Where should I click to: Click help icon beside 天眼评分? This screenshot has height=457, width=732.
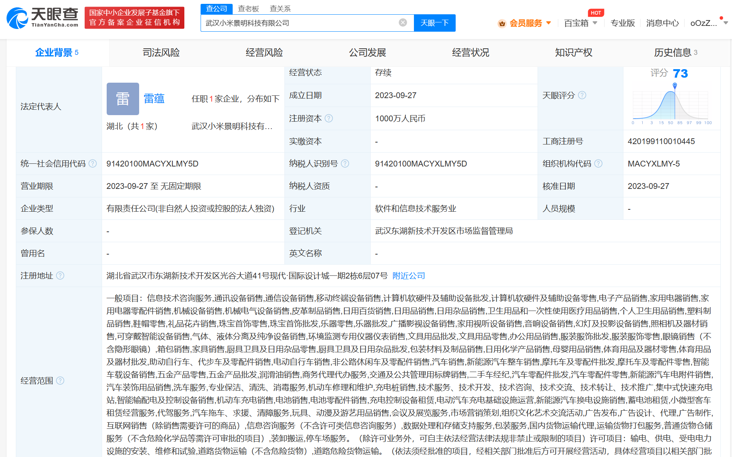582,95
